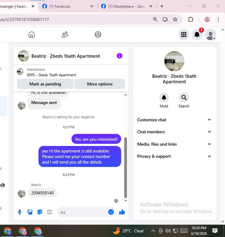Open Chrome three-dot menu
Viewport: 225px width, 237px height.
pos(218,19)
